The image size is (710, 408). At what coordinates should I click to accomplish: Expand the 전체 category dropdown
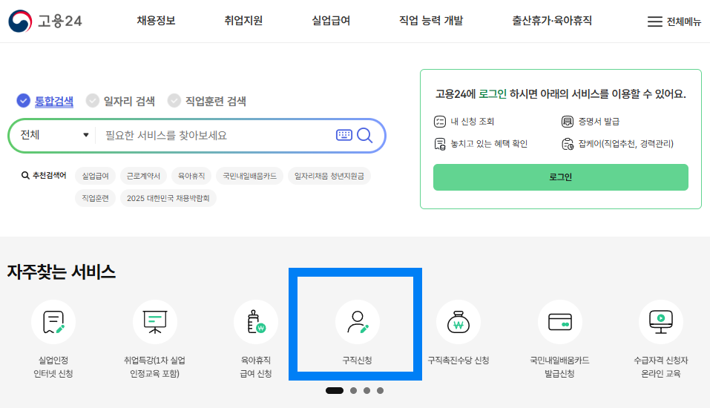(x=54, y=135)
